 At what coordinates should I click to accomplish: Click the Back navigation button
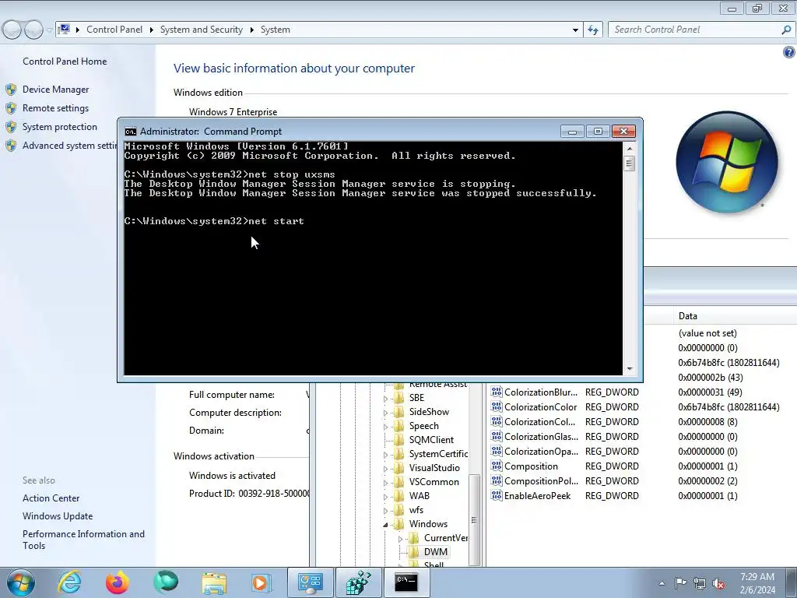tap(12, 30)
